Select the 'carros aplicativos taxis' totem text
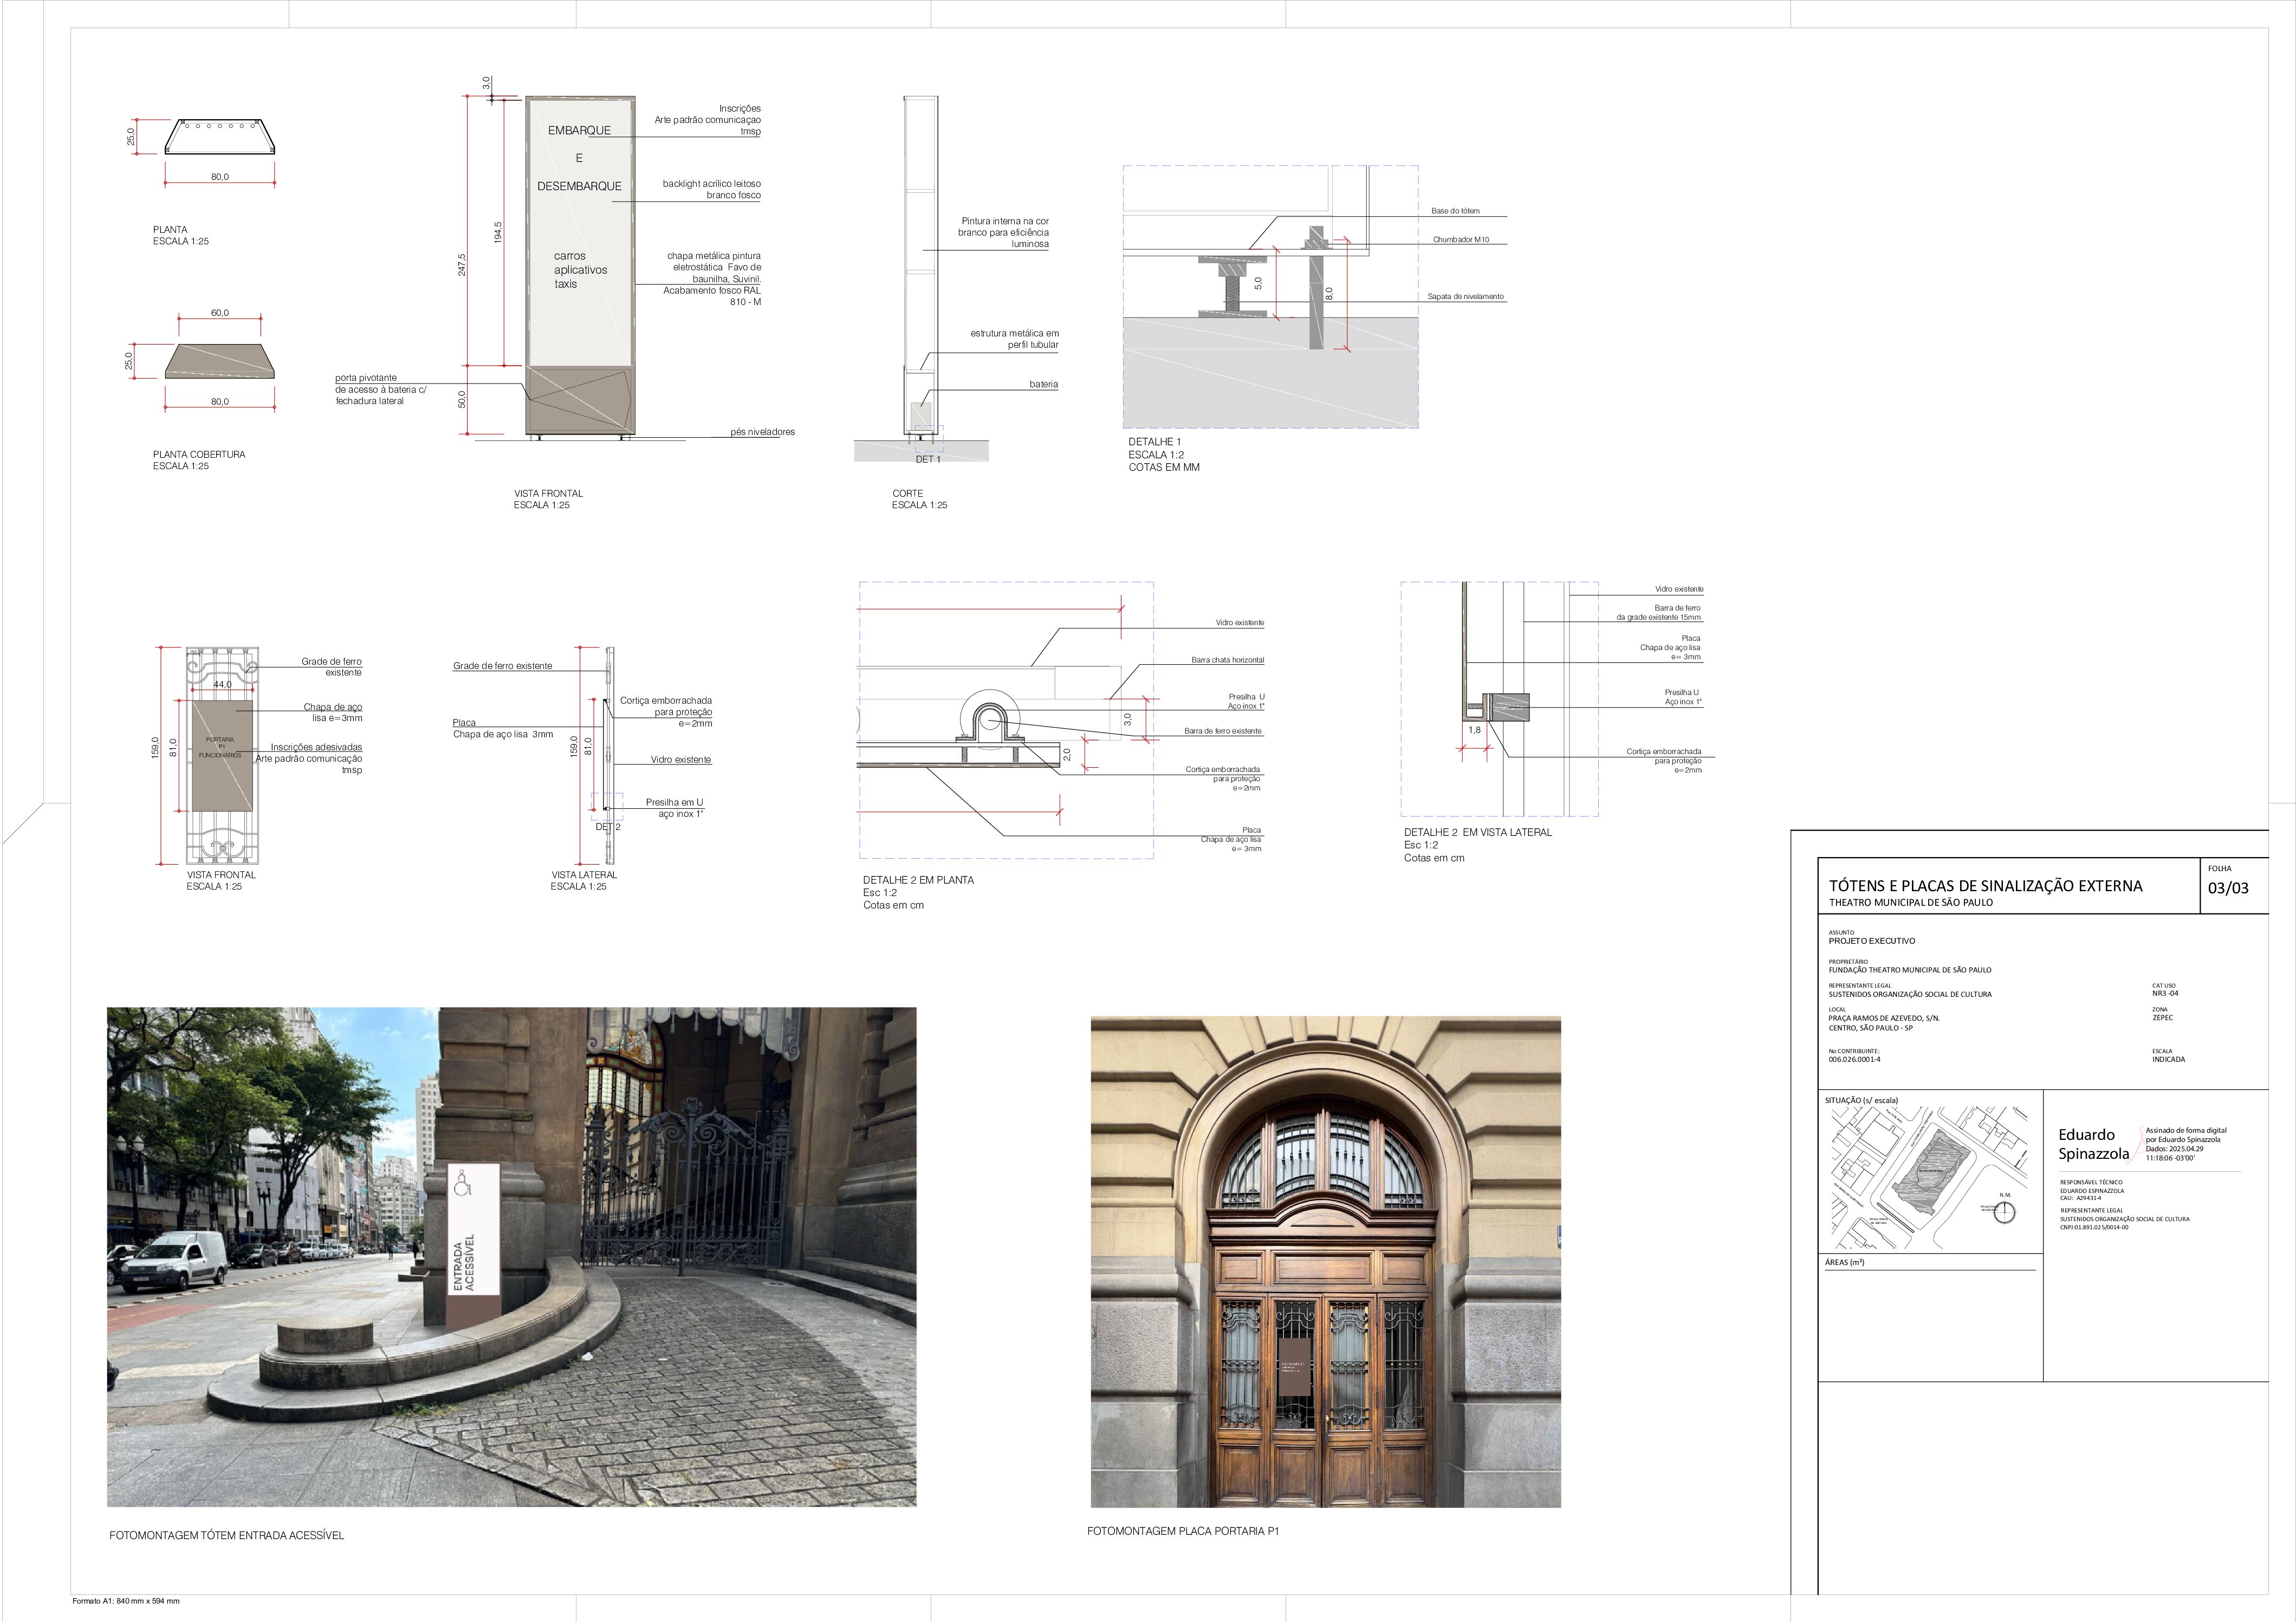 click(x=580, y=270)
